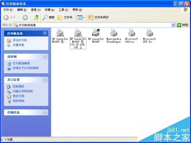
Task: Select the default HP LaserJet M1005 printer with checkmark
Action: tap(96, 33)
